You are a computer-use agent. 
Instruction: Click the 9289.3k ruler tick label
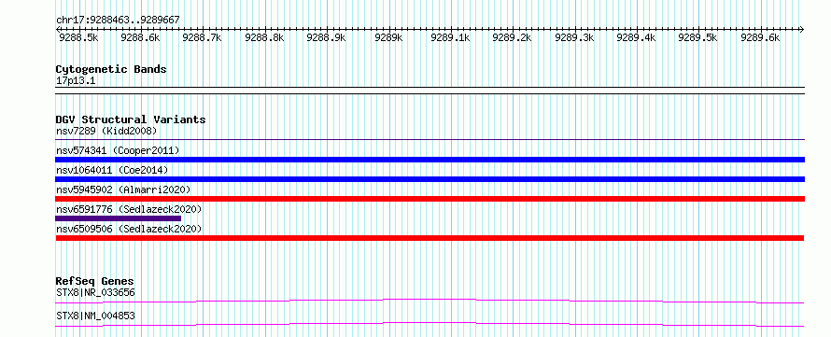click(x=574, y=37)
